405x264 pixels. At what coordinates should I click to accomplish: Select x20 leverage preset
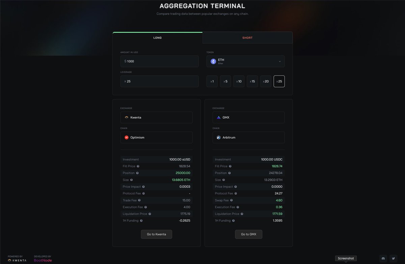click(266, 81)
